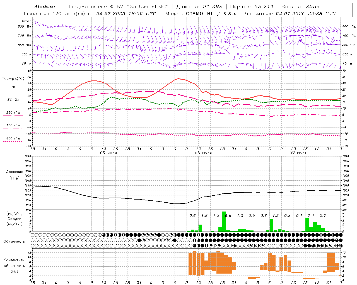
Task: Click the 3-hour precipitation value "5.6"
Action: 228,215
